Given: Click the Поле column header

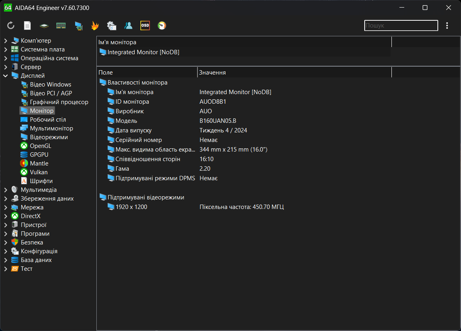Looking at the screenshot, I should click(x=147, y=73).
